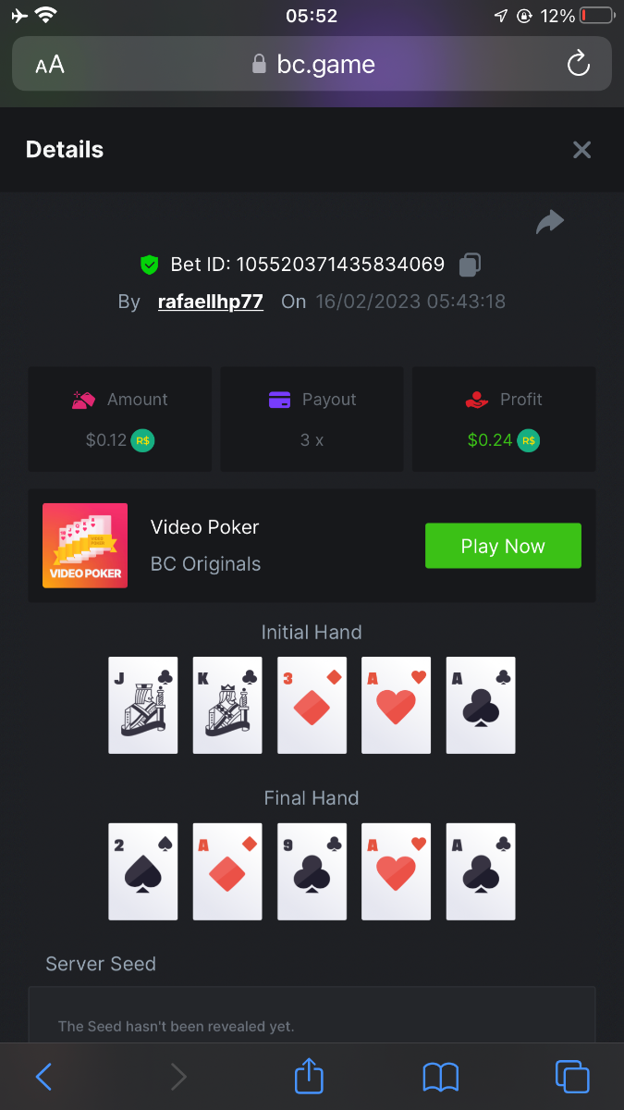The image size is (624, 1110).
Task: Close the Details panel with X
Action: 581,150
